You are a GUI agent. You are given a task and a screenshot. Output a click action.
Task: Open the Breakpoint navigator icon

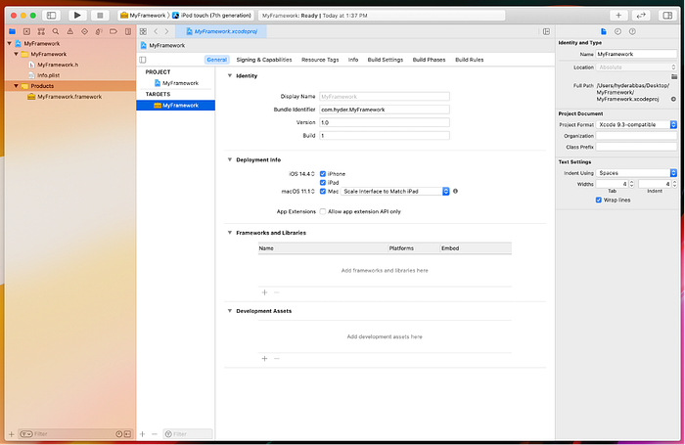(114, 31)
